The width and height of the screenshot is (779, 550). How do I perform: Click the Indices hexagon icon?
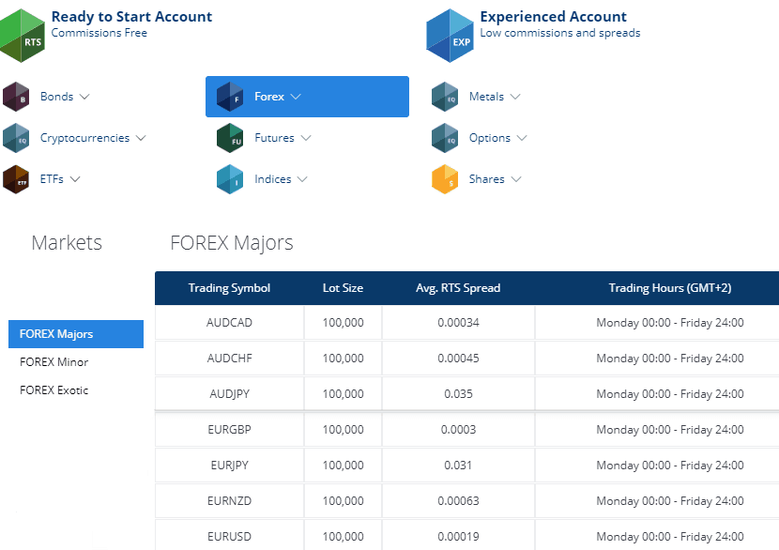[x=231, y=178]
